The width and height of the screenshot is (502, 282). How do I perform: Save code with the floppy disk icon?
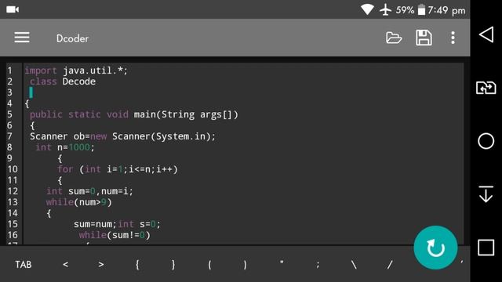[424, 38]
